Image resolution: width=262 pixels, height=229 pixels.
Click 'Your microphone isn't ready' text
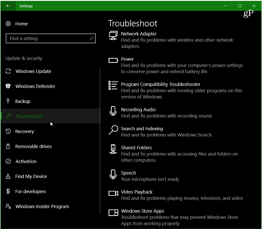click(x=150, y=179)
